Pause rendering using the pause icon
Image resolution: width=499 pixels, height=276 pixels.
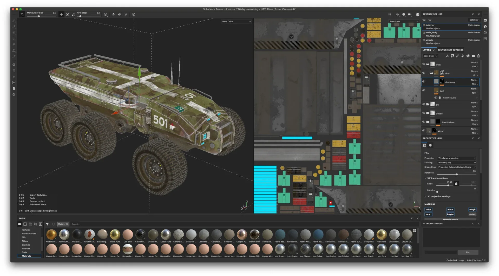[x=389, y=15]
